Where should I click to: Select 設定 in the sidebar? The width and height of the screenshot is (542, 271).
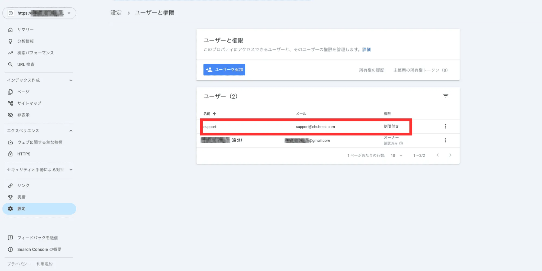(x=39, y=209)
